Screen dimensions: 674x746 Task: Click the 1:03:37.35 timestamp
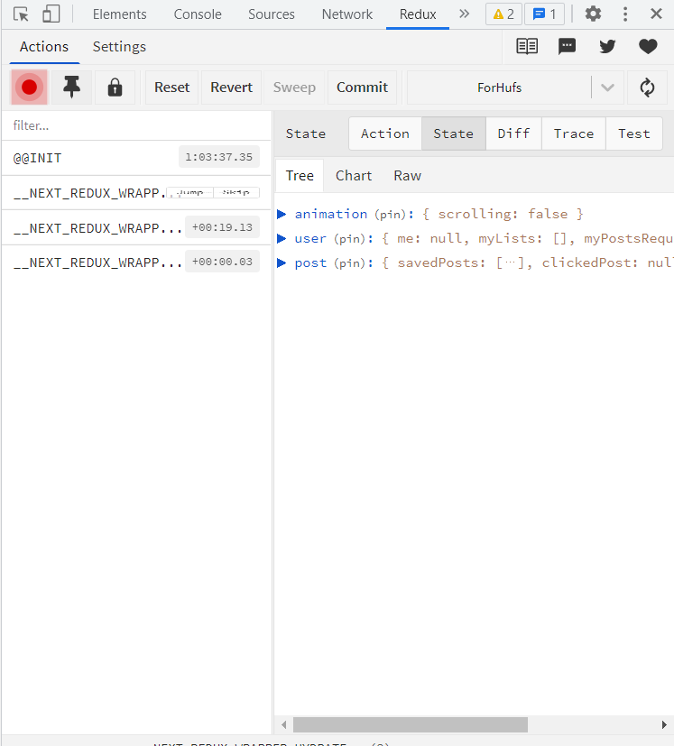pos(219,157)
